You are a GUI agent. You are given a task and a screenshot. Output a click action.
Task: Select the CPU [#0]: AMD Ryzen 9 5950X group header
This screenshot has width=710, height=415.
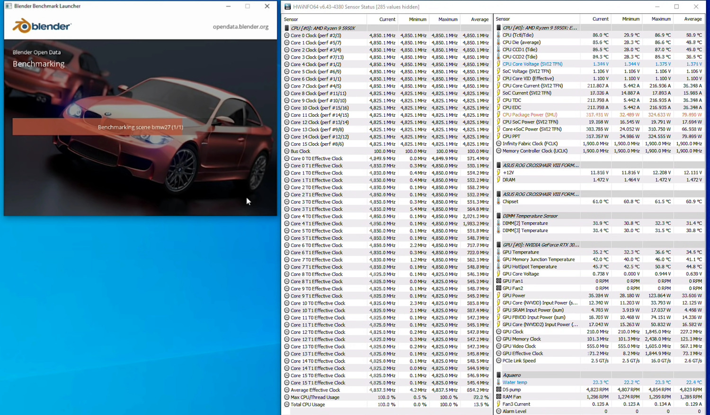(x=323, y=28)
